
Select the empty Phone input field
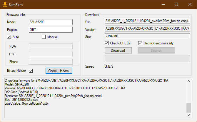51,62
